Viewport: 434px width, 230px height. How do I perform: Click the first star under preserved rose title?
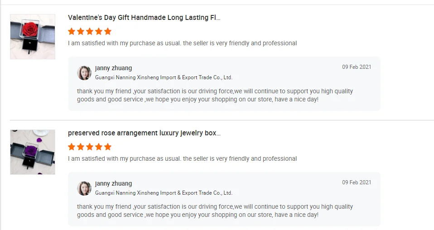pos(72,147)
